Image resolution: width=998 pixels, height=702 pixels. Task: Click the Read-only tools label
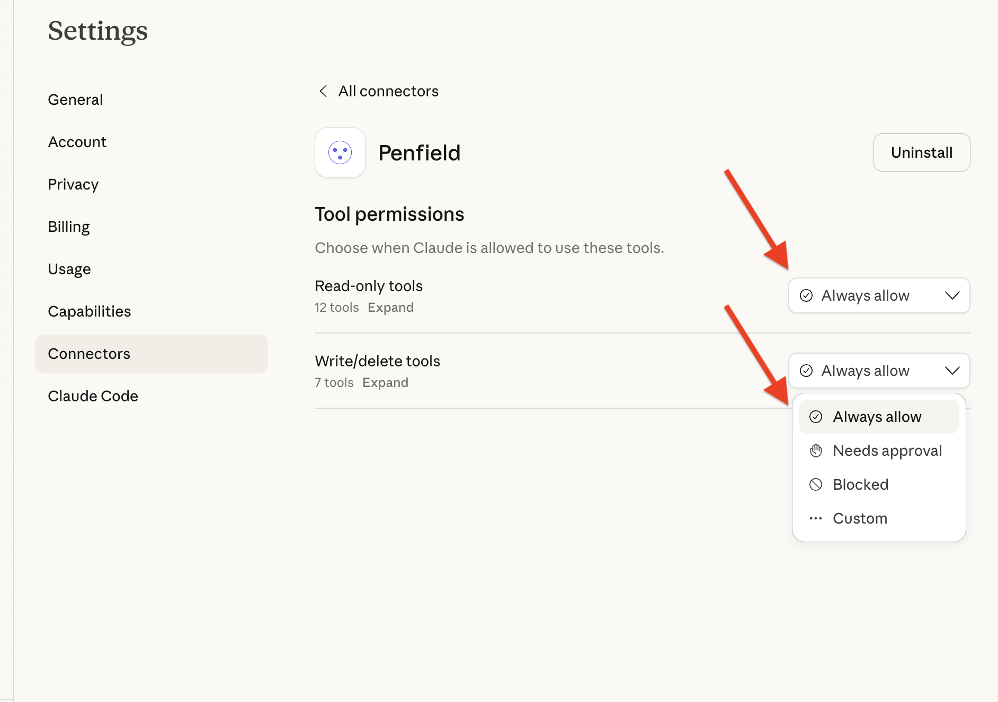click(369, 286)
